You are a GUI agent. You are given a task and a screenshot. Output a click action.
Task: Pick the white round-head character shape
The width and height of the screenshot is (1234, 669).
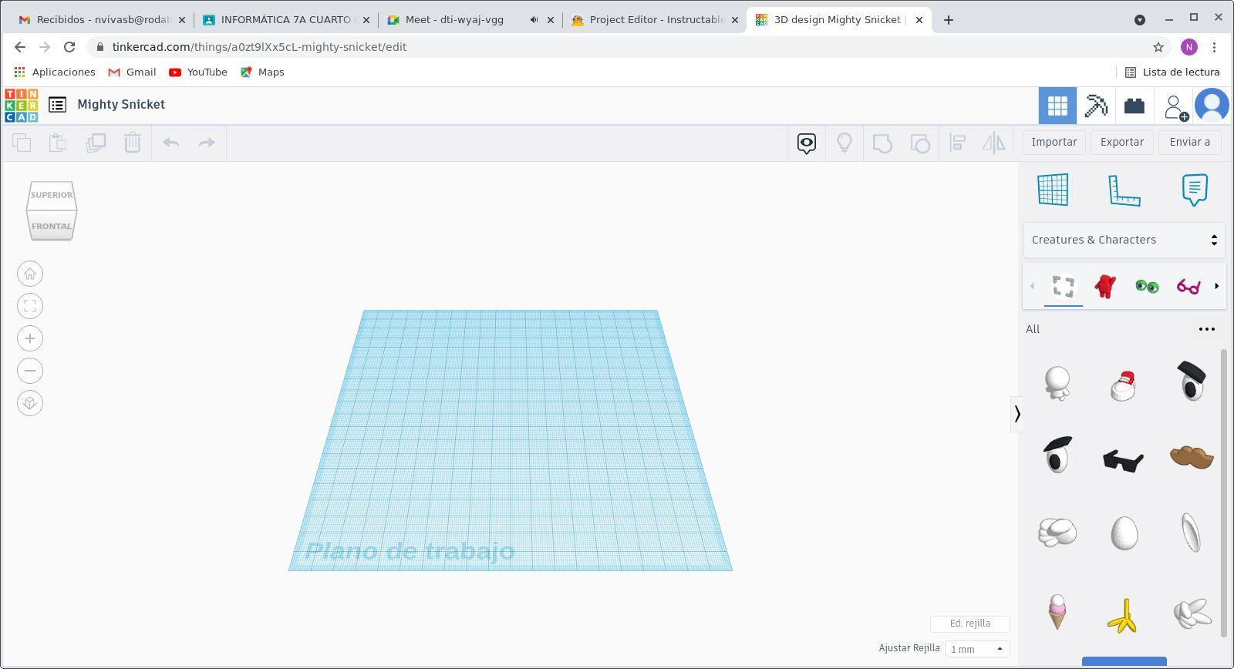[x=1057, y=383]
